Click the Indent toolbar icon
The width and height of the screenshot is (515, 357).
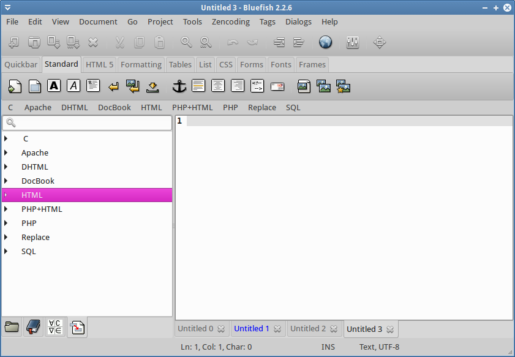(299, 42)
